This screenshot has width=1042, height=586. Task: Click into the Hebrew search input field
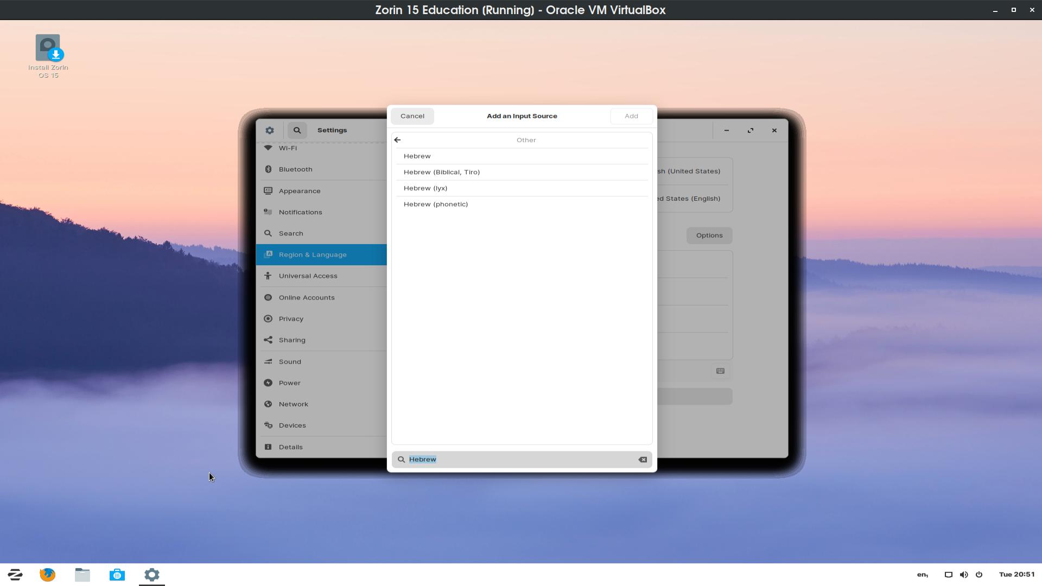click(x=521, y=460)
